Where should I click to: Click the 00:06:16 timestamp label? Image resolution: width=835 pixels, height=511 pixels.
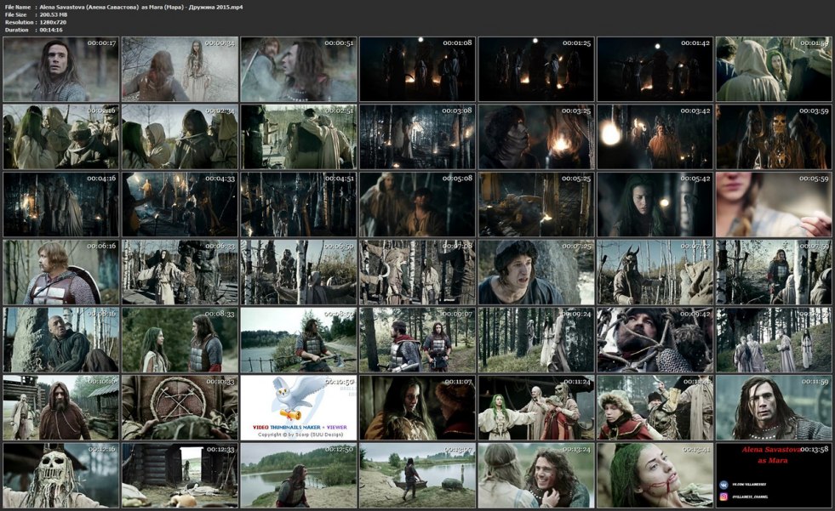[101, 245]
